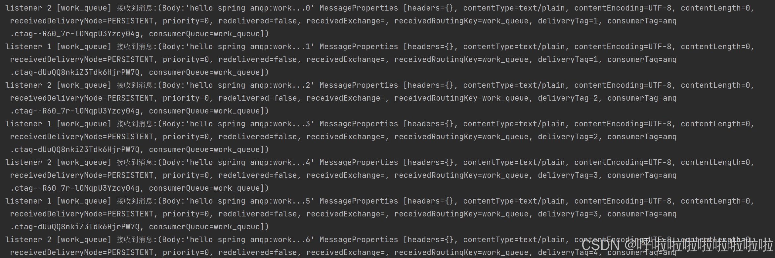Click [work_queue] on the work...0 log line
Screen dimensions: 775x258
point(84,8)
